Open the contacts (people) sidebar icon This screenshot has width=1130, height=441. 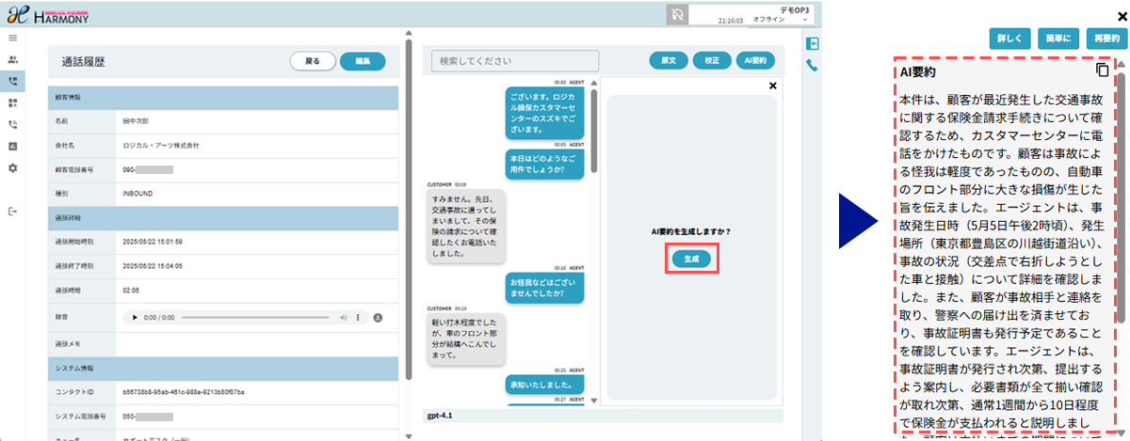click(x=12, y=59)
